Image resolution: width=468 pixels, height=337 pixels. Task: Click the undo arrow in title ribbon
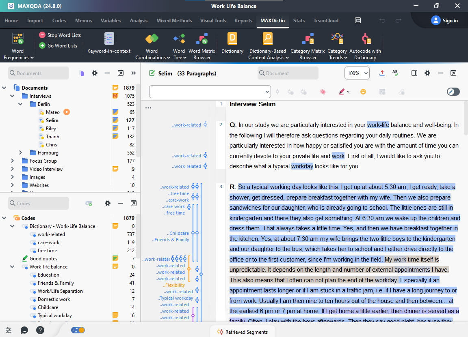pyautogui.click(x=382, y=21)
